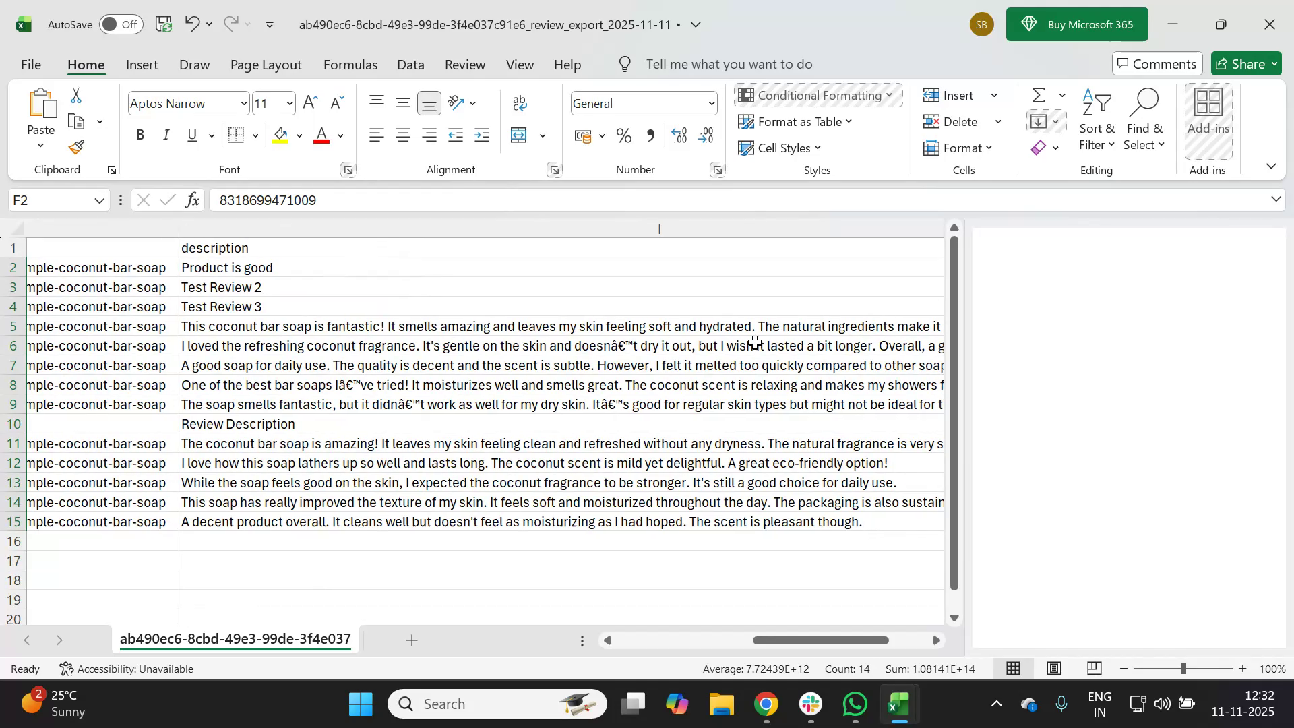
Task: Click the AutoSum icon
Action: pos(1038,94)
